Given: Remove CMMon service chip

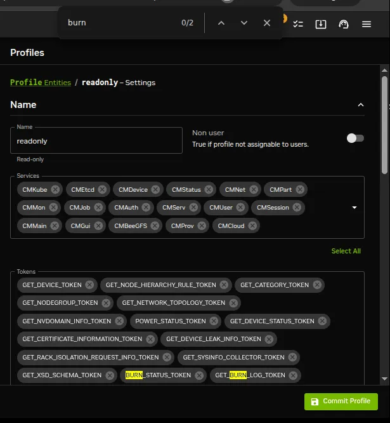Looking at the screenshot, I should [53, 207].
